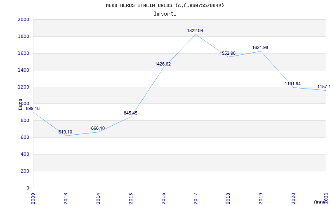Click the 1400 y-axis tick label

coord(24,70)
